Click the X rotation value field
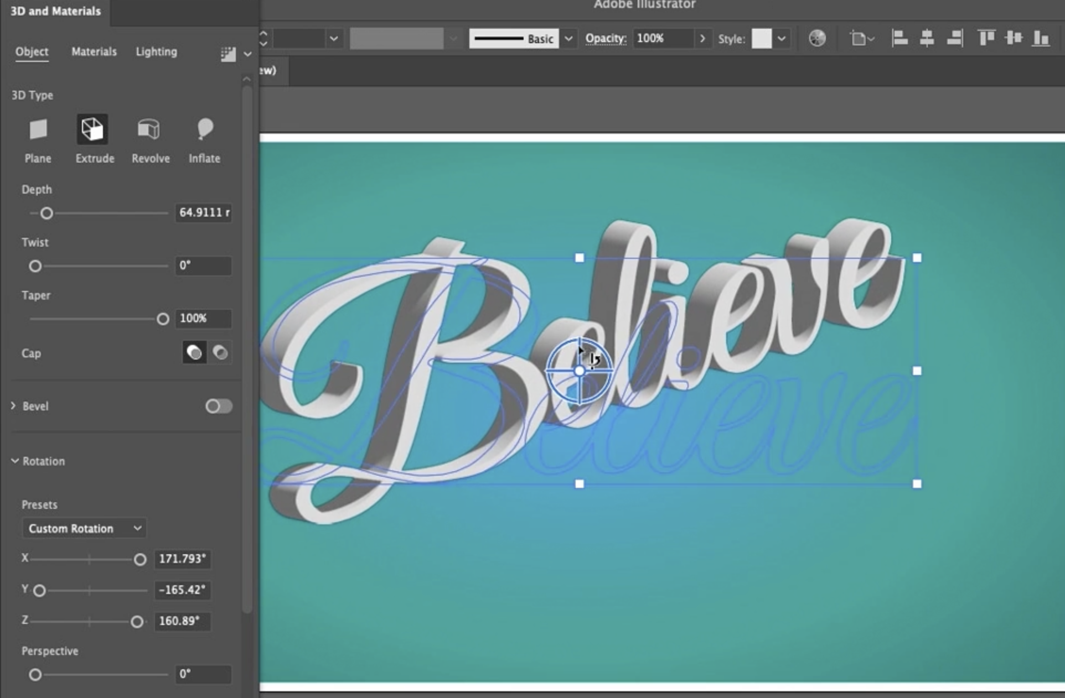Image resolution: width=1065 pixels, height=698 pixels. [182, 559]
